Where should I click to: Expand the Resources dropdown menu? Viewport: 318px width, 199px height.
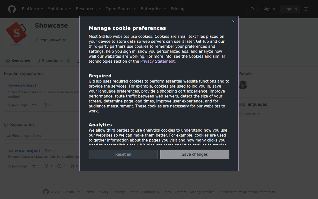88,9
